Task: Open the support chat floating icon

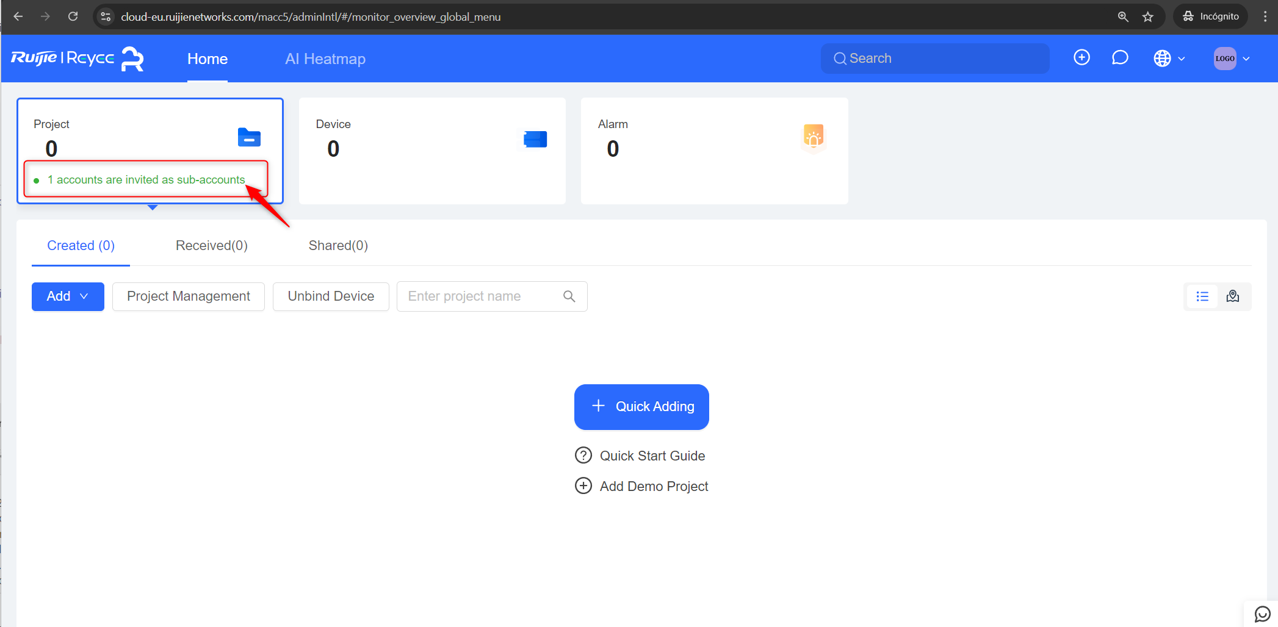Action: 1262,614
